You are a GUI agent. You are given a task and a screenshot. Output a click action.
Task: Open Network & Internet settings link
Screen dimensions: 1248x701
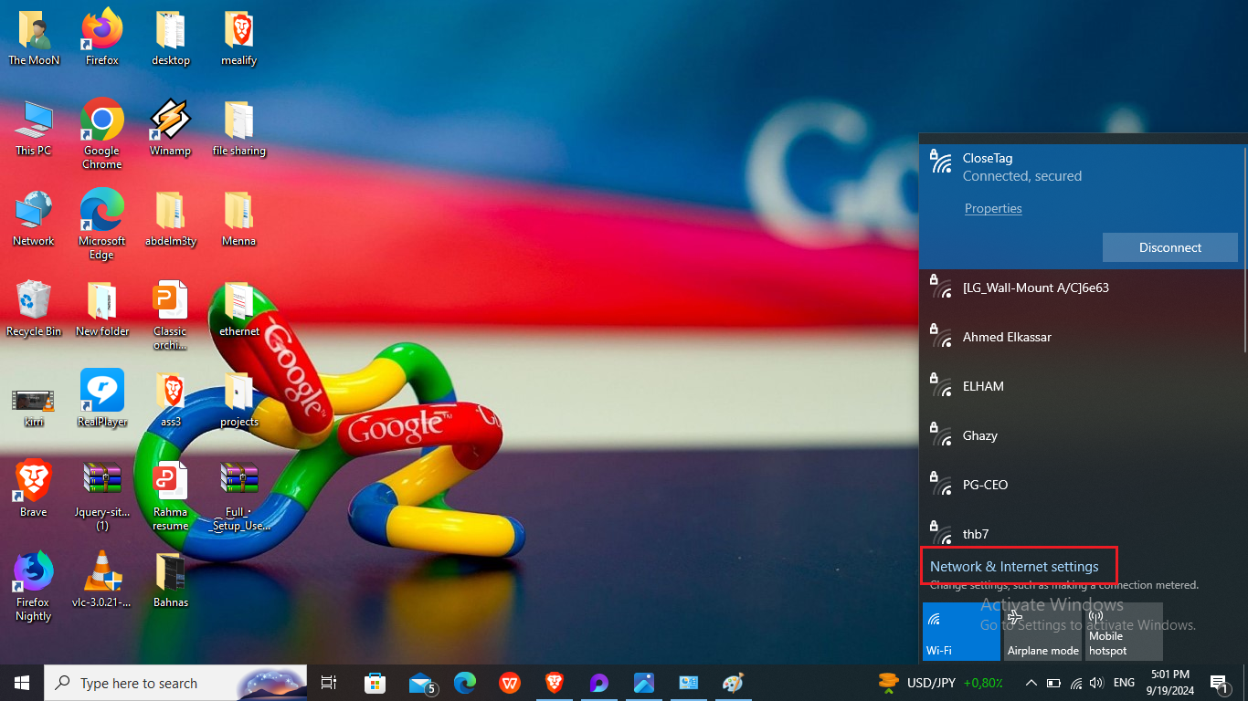coord(1014,567)
